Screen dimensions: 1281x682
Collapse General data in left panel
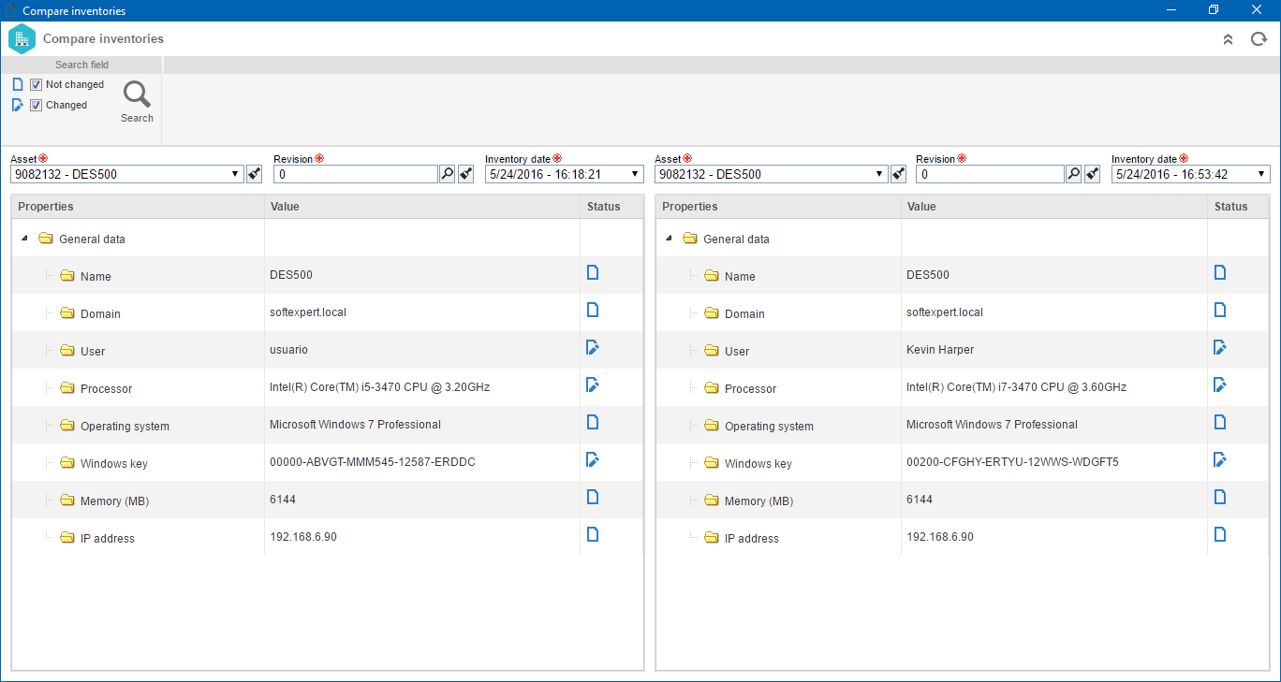23,239
